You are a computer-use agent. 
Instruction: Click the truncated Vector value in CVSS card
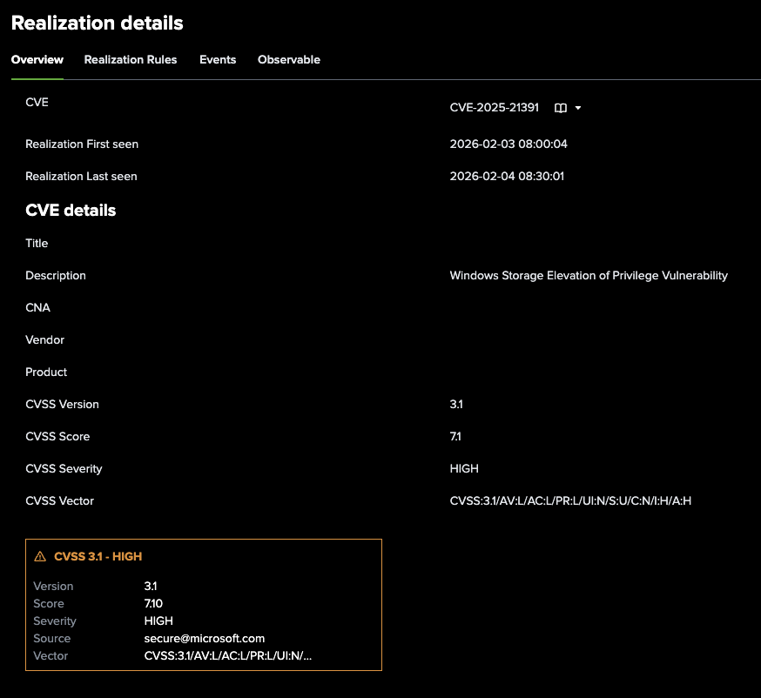227,655
